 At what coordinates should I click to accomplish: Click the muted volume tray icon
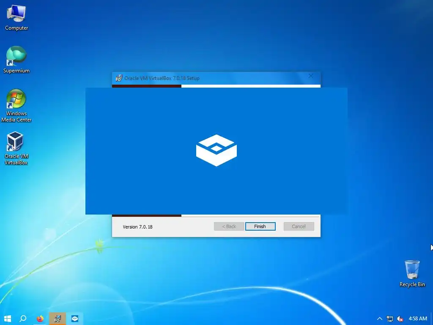pos(400,319)
